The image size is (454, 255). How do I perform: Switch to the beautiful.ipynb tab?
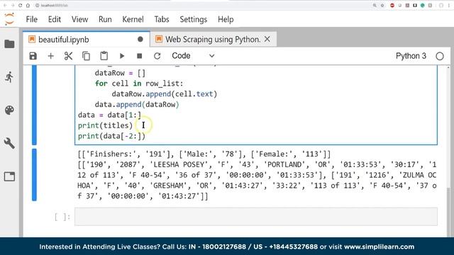click(87, 40)
